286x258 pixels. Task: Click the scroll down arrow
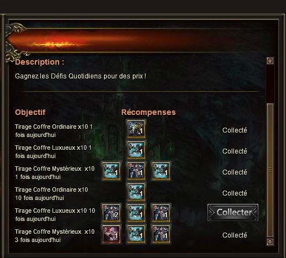270,242
